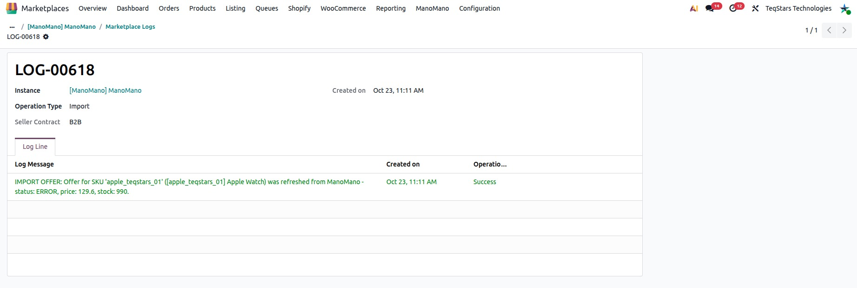Follow the [ManoMano] ManoMano breadcrumb link
Viewport: 857px width, 288px height.
[61, 27]
